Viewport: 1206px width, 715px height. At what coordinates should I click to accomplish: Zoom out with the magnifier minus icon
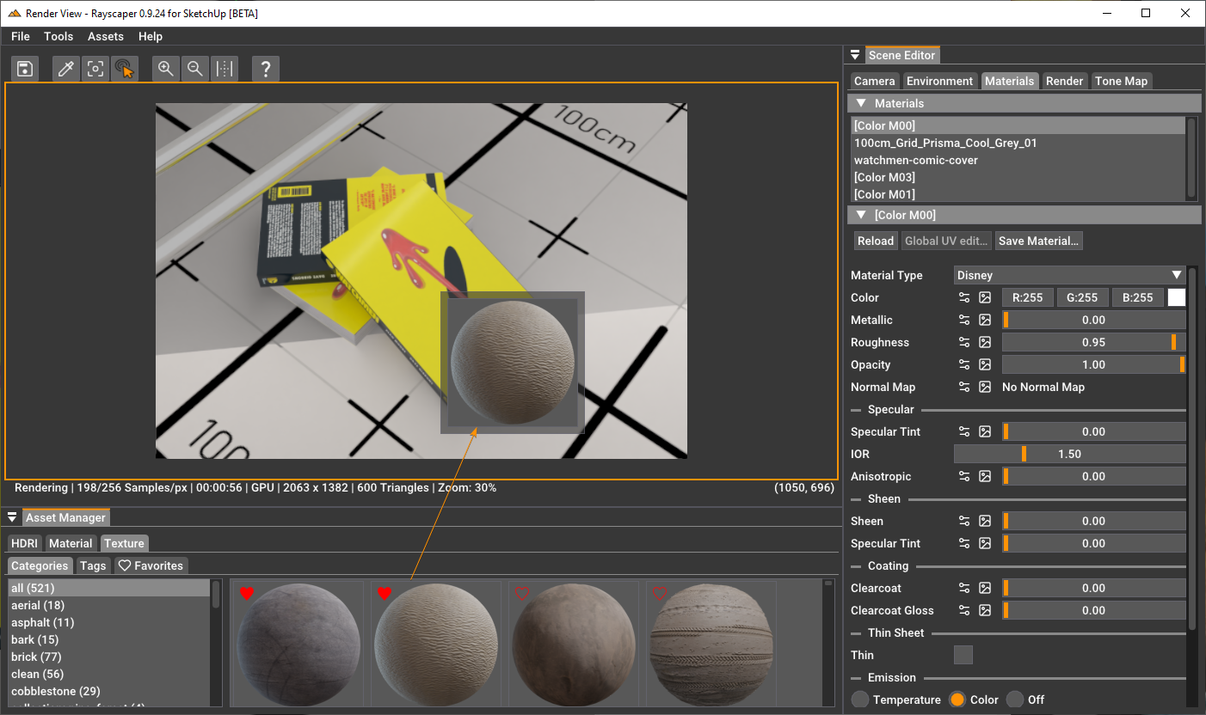click(x=195, y=70)
